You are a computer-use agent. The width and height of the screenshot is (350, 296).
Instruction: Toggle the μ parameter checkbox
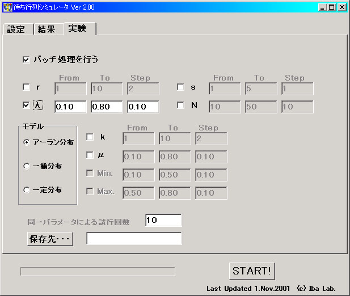pyautogui.click(x=90, y=155)
